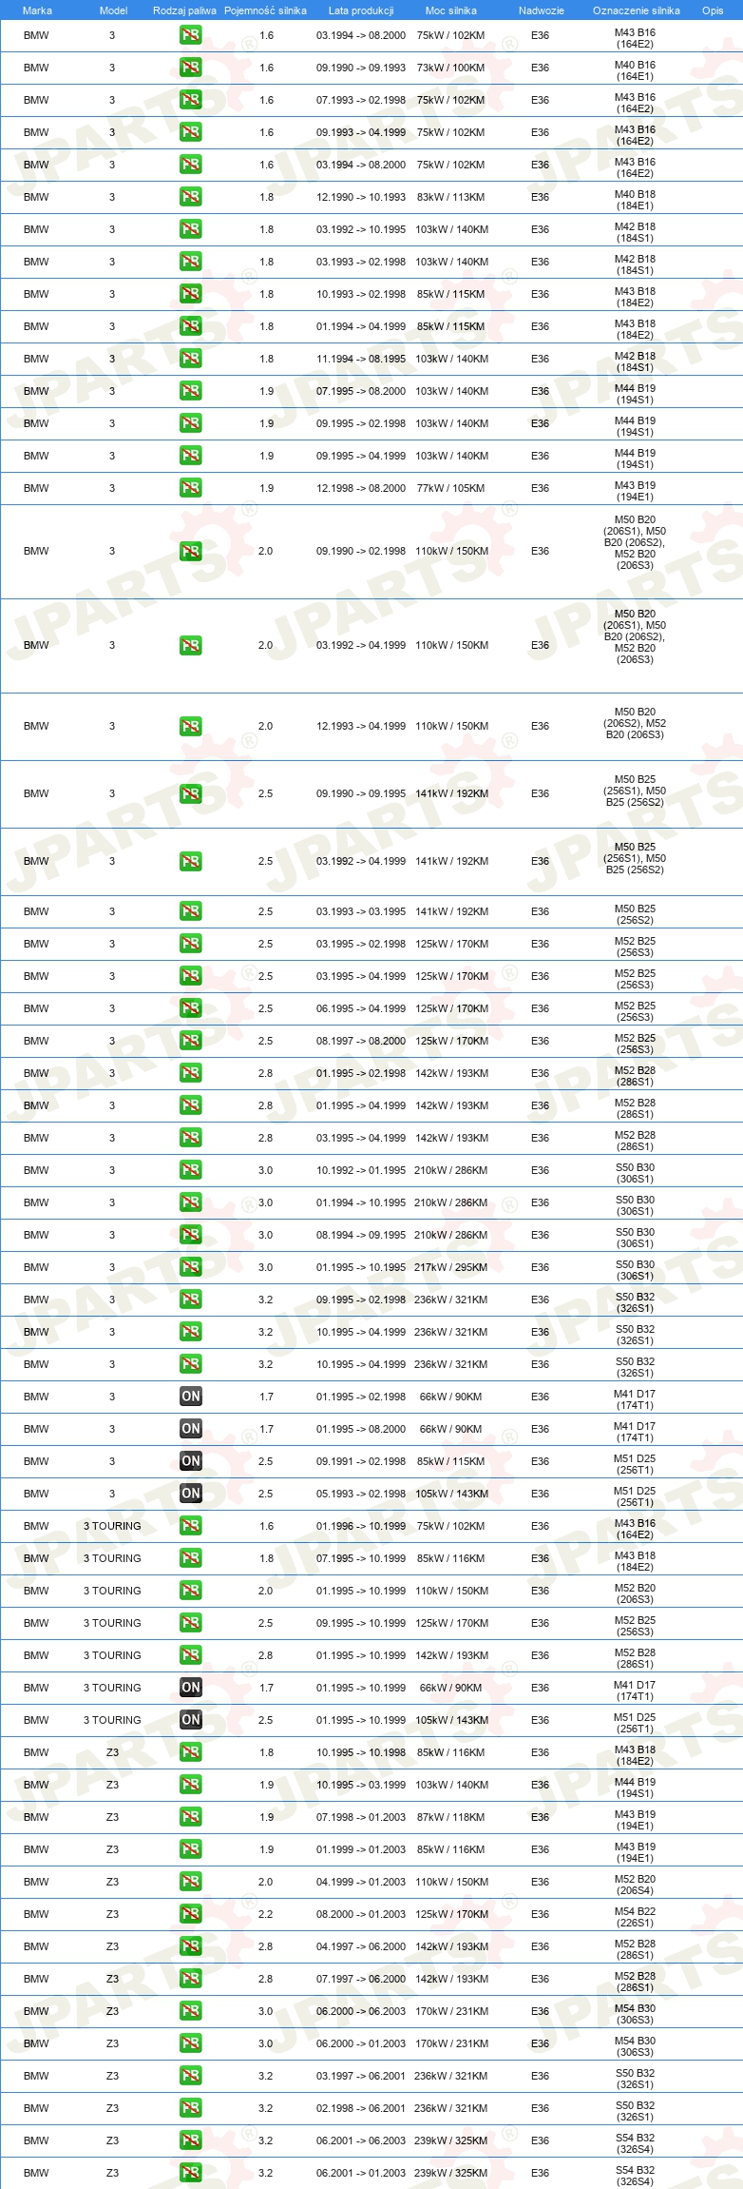Click the 08.1994 -> 09.1995 production years cell

pos(361,1235)
